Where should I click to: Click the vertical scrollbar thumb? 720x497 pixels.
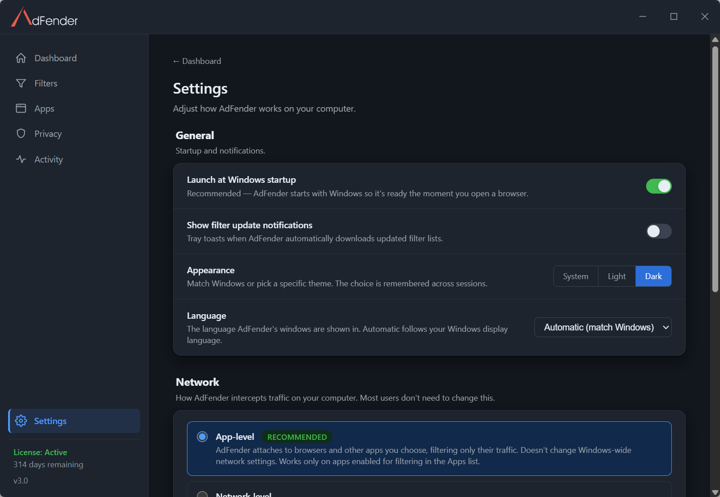pyautogui.click(x=715, y=169)
